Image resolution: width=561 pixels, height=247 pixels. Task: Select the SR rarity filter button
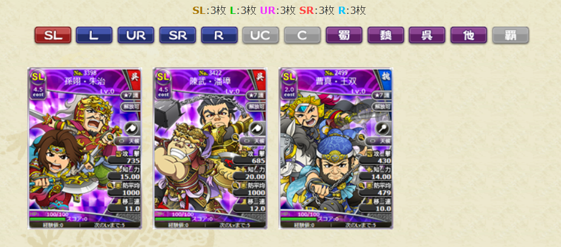pos(177,35)
